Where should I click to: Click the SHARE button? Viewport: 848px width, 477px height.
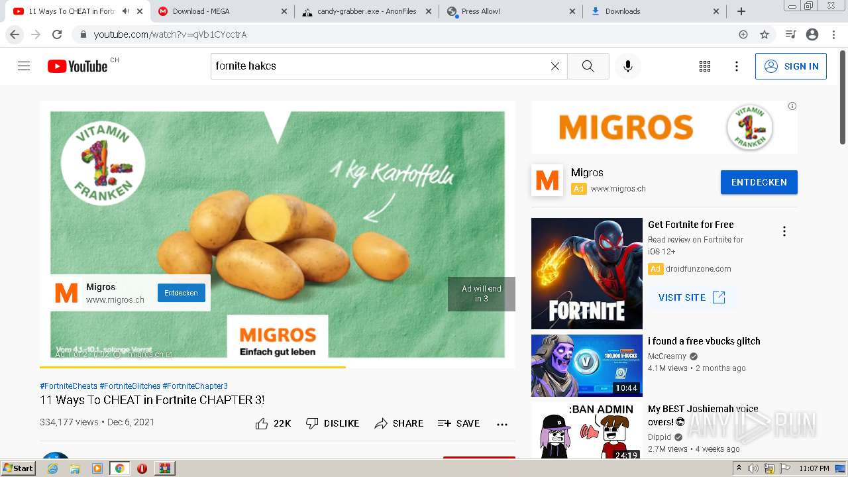(399, 423)
